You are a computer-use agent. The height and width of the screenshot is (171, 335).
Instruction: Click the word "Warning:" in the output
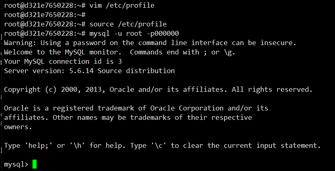(20, 43)
